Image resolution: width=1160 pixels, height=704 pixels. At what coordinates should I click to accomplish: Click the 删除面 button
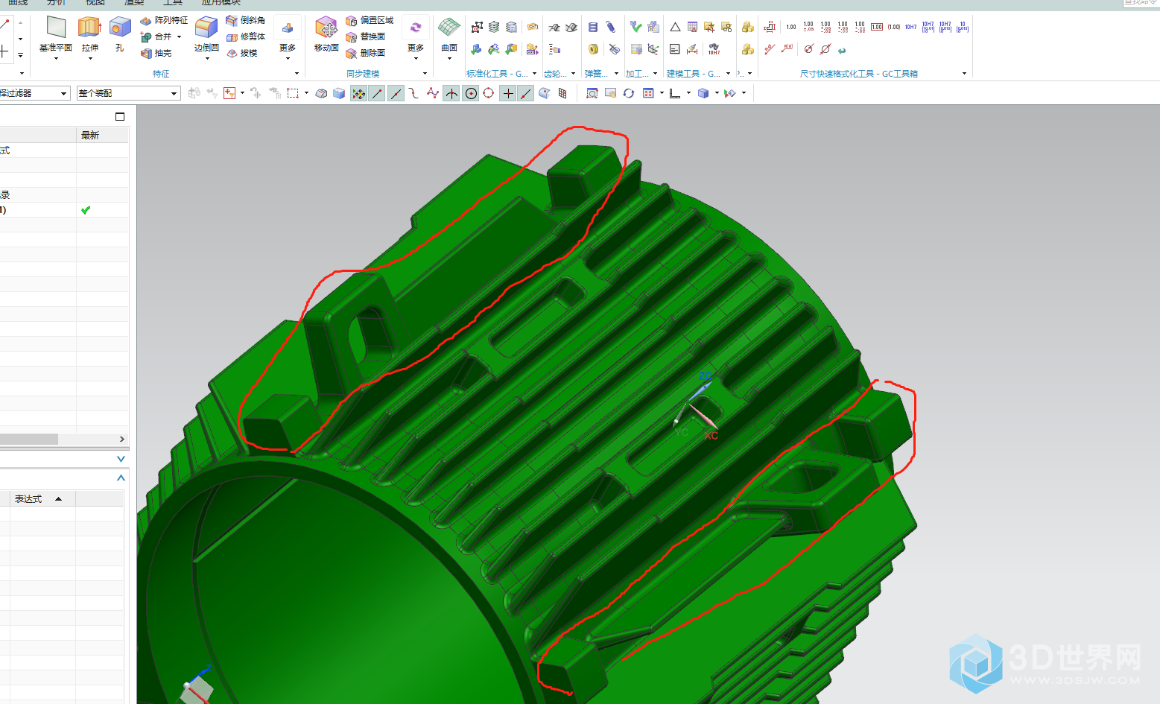tap(366, 53)
